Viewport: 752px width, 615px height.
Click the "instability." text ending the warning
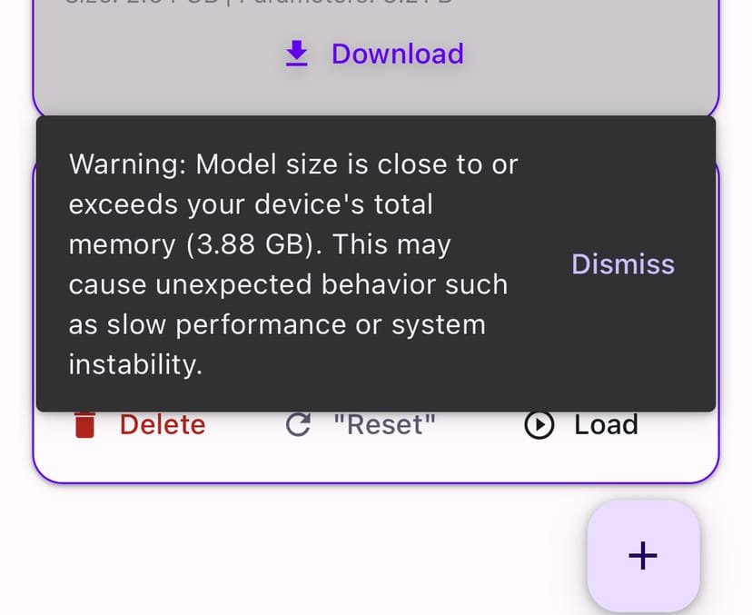coord(135,365)
